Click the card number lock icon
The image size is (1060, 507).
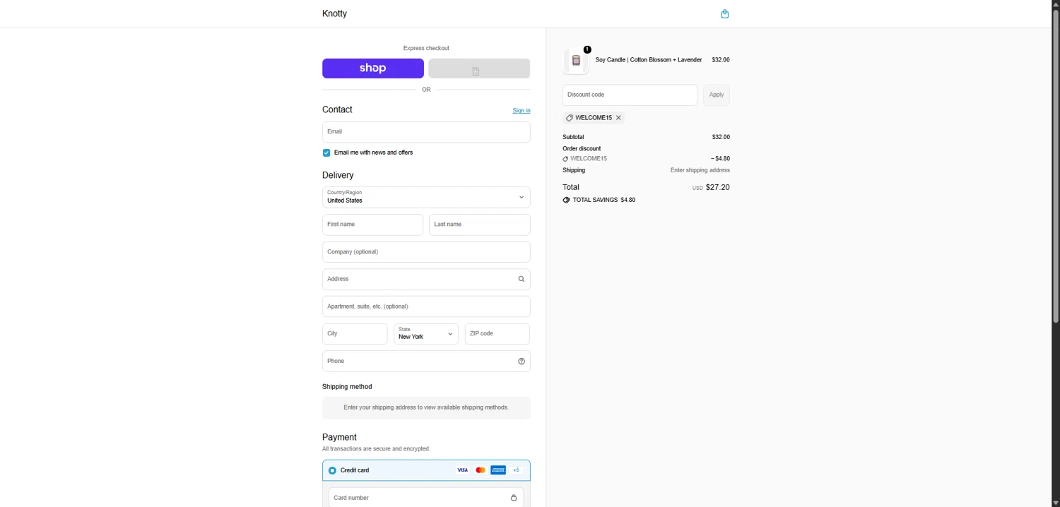click(514, 498)
